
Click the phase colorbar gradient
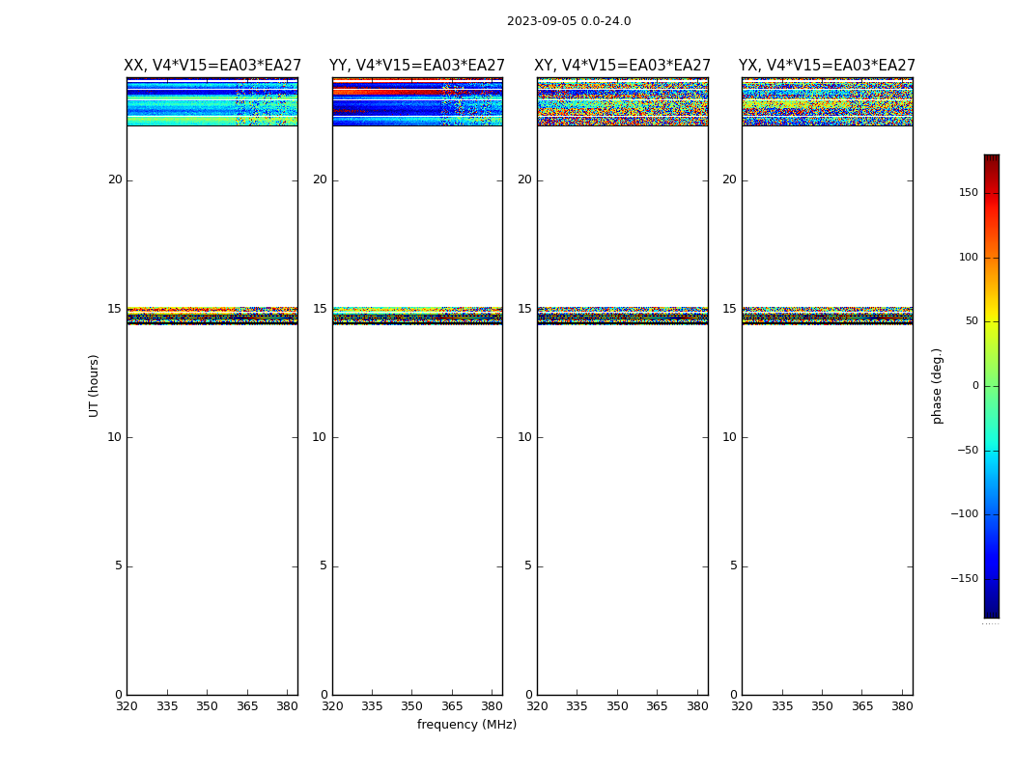click(992, 386)
